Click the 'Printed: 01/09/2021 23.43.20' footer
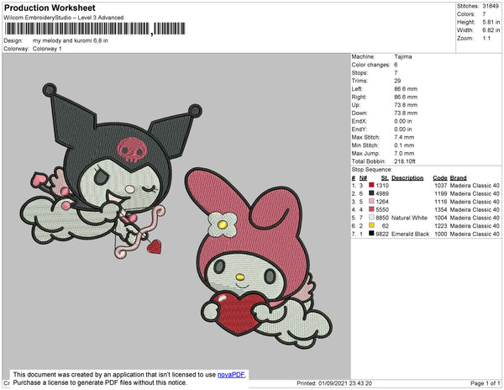The width and height of the screenshot is (504, 390). (334, 383)
